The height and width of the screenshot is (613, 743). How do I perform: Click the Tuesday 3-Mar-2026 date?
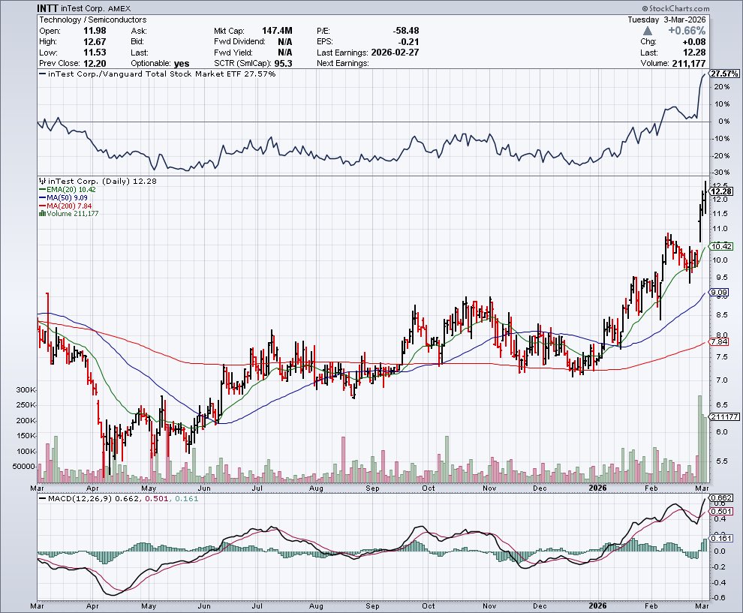tap(666, 20)
